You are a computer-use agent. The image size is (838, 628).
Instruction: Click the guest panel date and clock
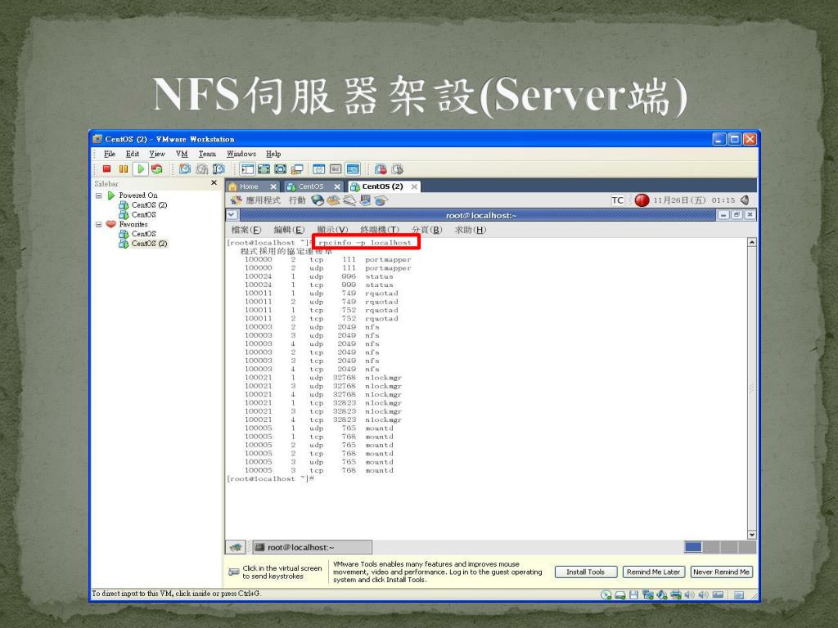click(x=694, y=200)
